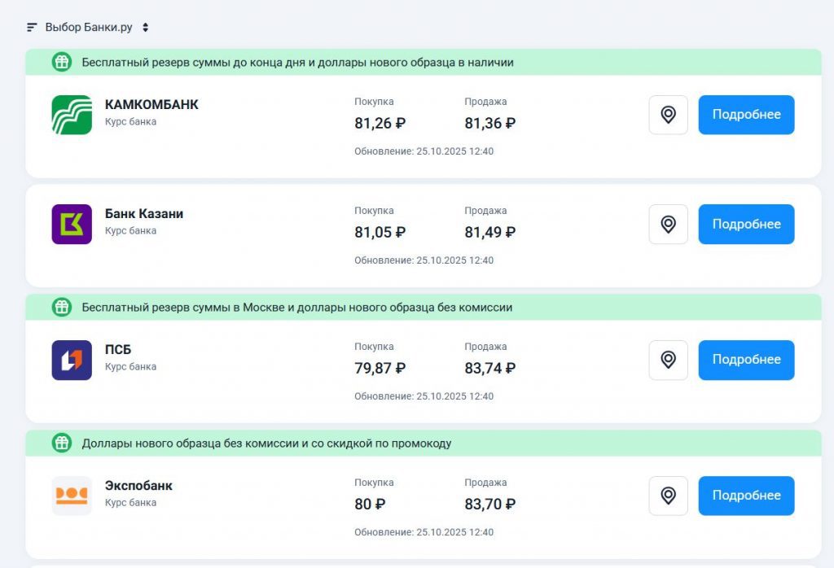Click the gift icon above ПСБ offer

pos(62,308)
